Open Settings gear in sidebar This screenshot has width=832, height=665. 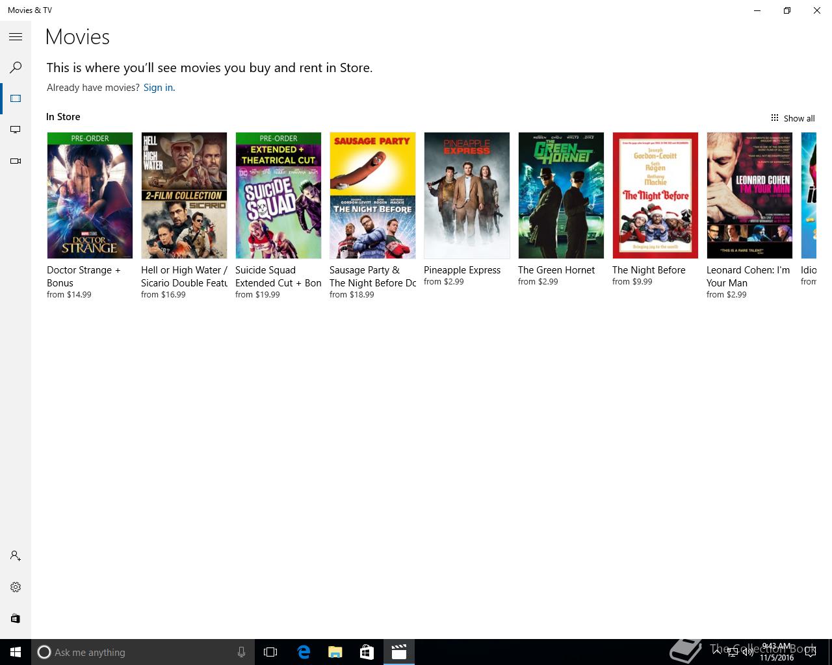pyautogui.click(x=16, y=587)
